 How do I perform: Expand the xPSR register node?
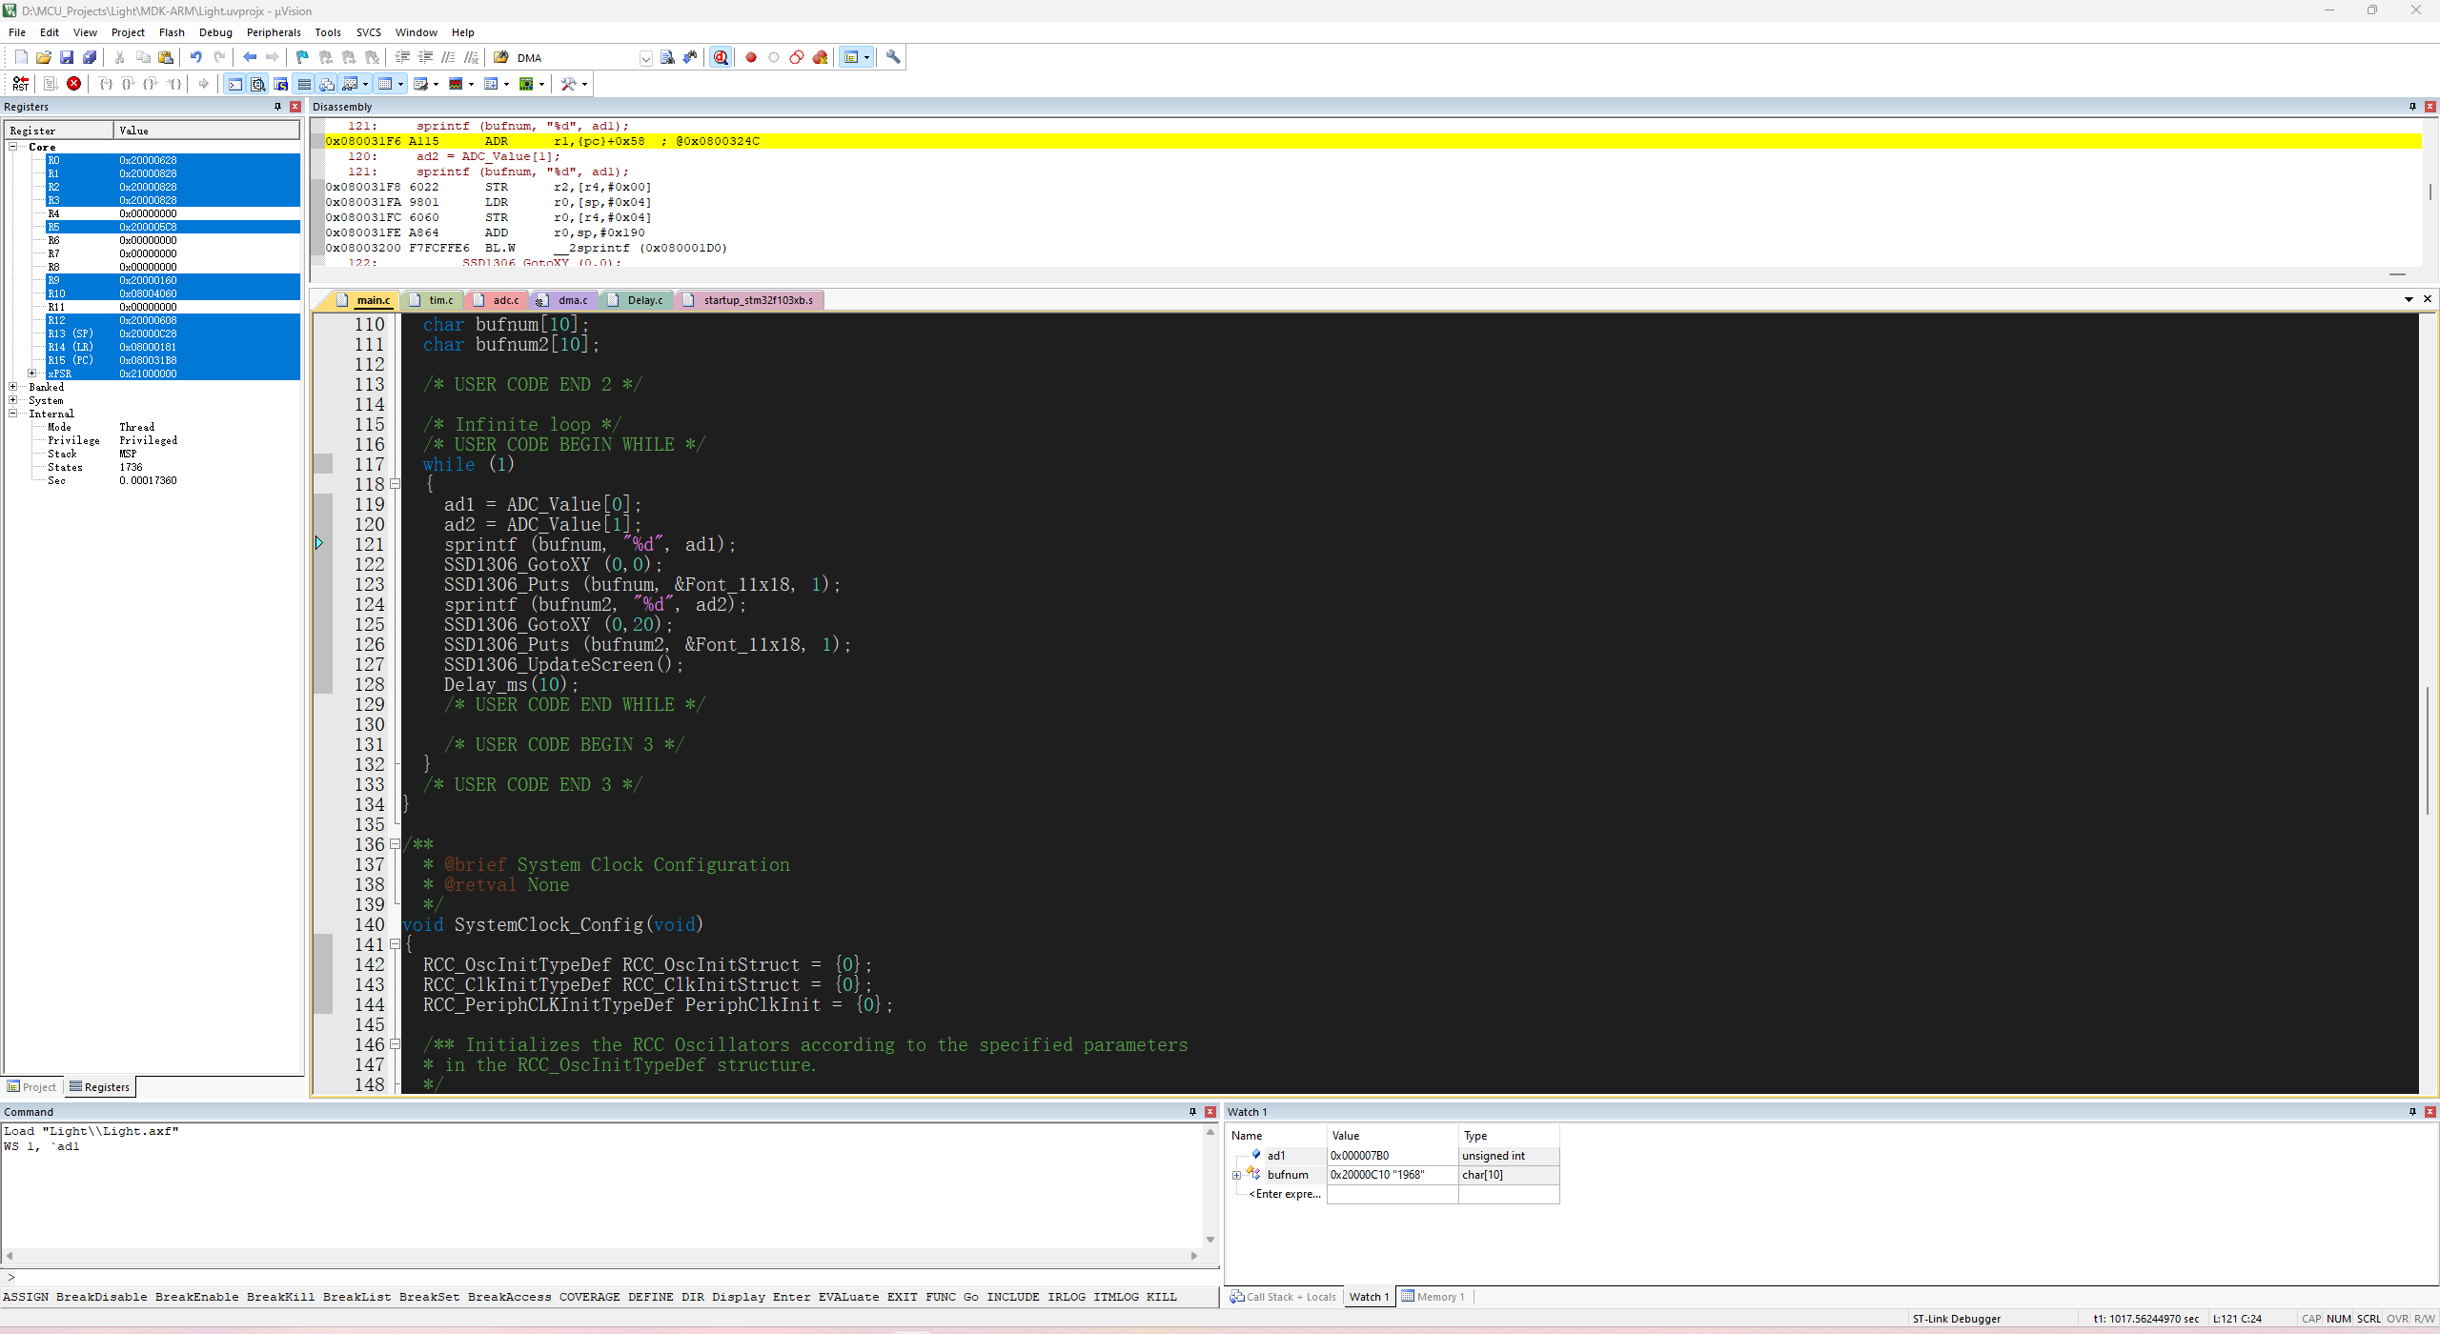[x=32, y=374]
